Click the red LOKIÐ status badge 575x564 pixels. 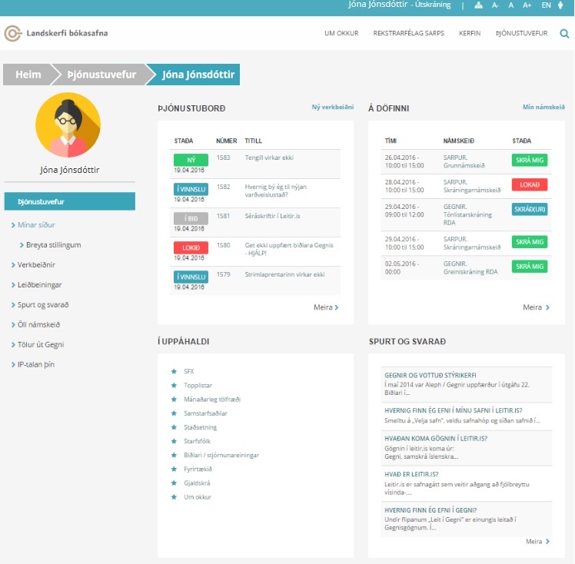tap(191, 247)
